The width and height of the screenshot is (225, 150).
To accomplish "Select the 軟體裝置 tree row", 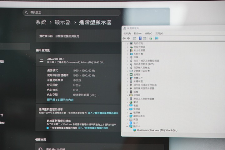I will coord(138,81).
